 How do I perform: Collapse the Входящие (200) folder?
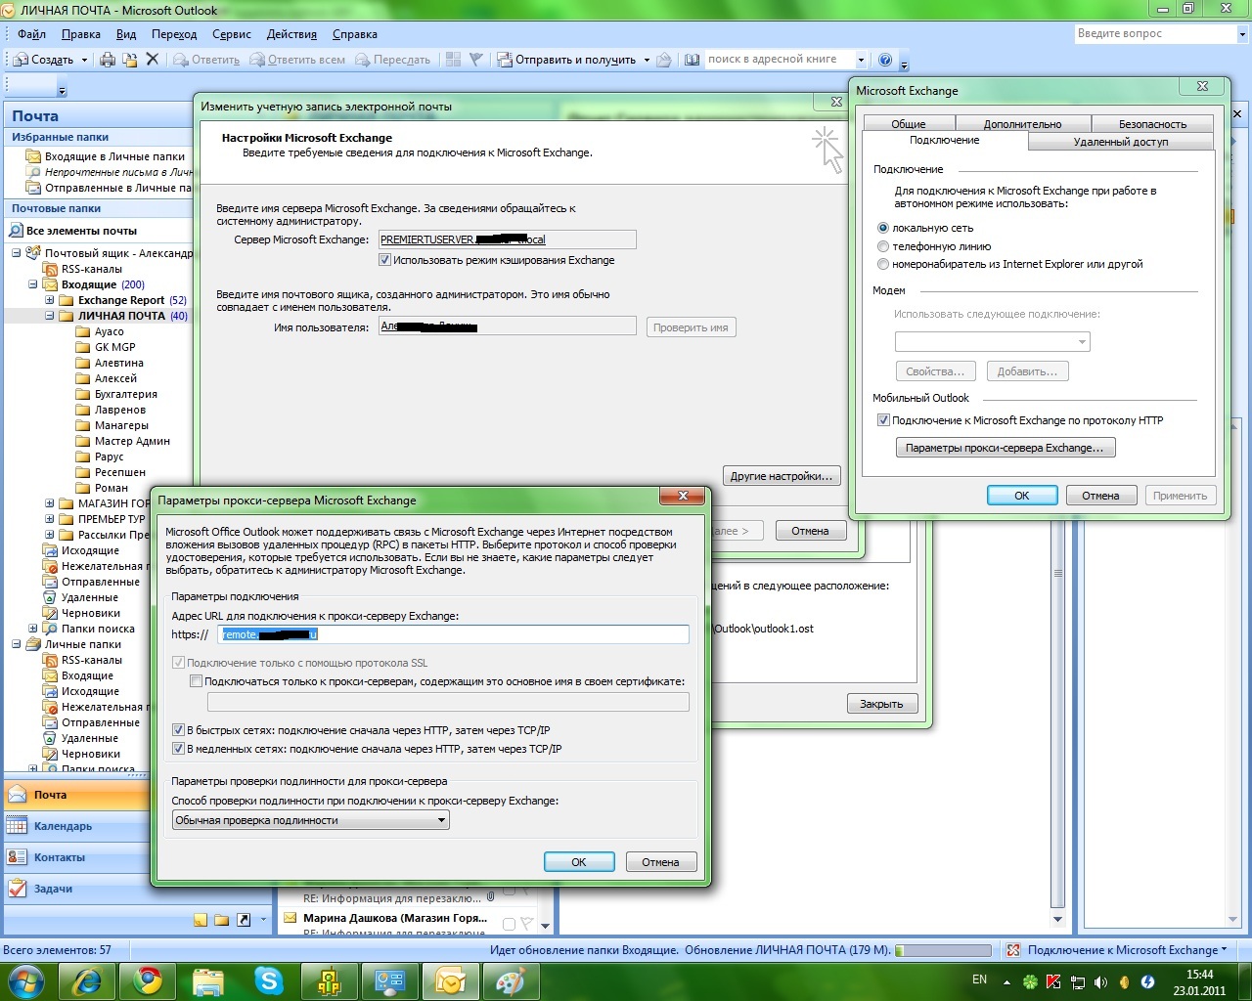point(33,284)
